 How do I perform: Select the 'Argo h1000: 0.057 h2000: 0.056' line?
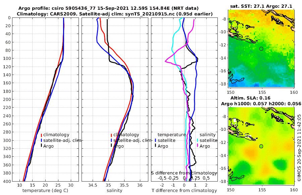coord(261,104)
